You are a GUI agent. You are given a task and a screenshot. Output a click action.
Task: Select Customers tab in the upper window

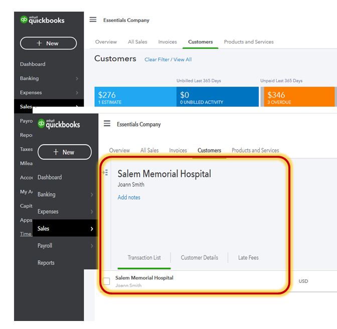201,42
